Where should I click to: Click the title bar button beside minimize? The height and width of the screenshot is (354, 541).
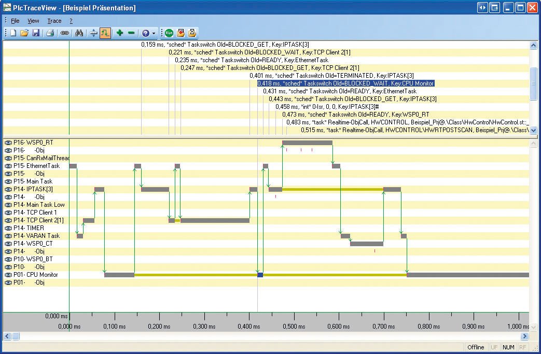pyautogui.click(x=494, y=8)
